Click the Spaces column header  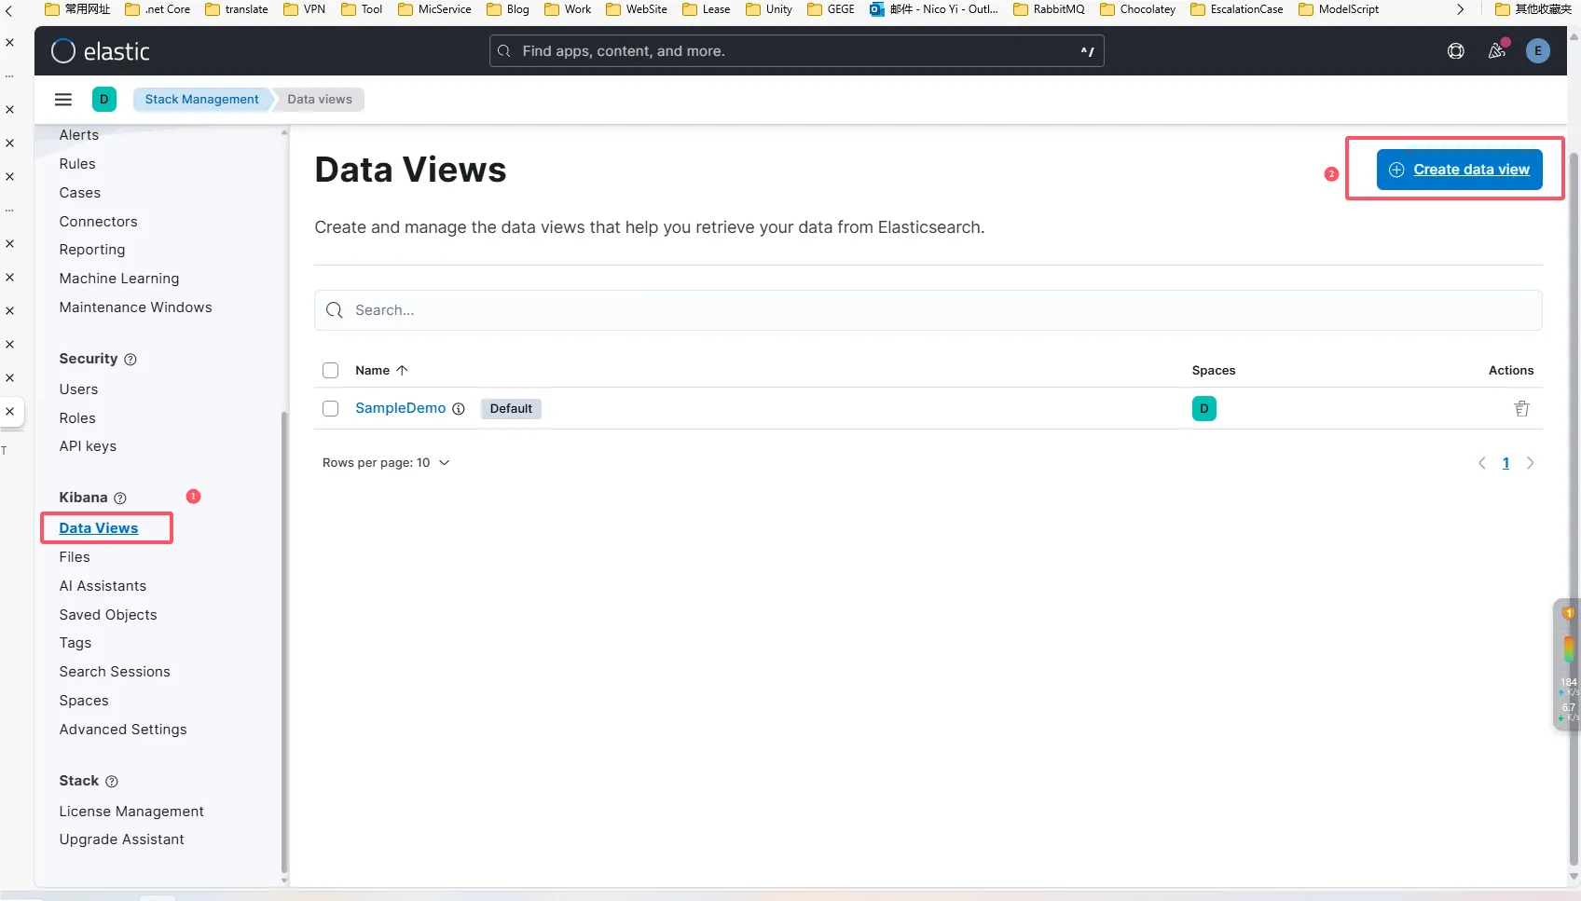point(1214,370)
